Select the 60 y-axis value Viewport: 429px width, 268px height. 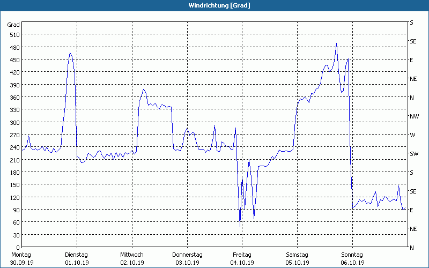[17, 222]
